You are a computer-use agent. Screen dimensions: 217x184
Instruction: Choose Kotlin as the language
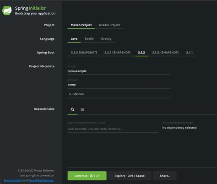click(x=89, y=39)
